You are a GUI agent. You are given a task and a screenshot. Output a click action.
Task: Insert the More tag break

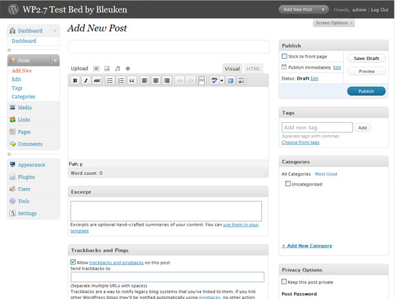pyautogui.click(x=202, y=80)
